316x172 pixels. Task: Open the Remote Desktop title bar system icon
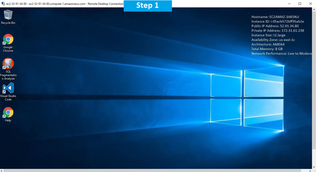pyautogui.click(x=3, y=3)
